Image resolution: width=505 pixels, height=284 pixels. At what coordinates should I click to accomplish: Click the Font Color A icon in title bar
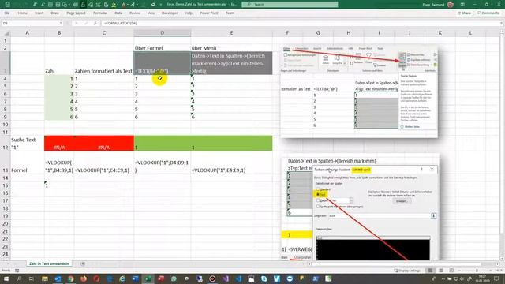(124, 5)
